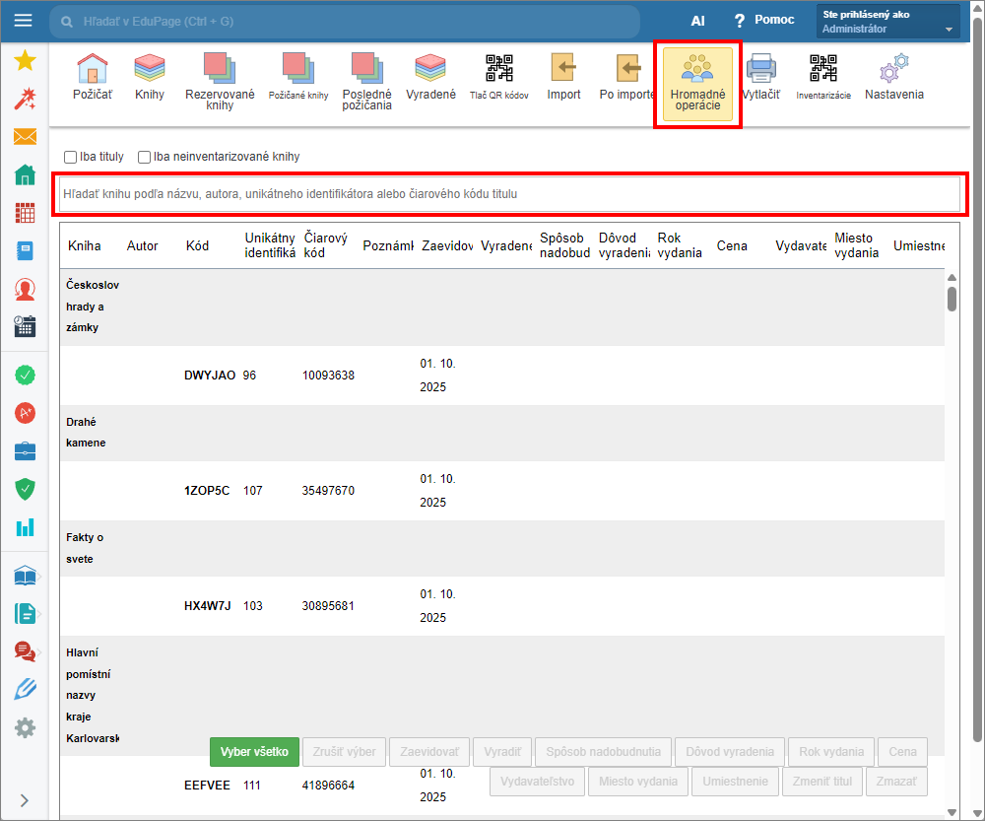Click the Vytlačiť printer icon
The image size is (985, 821).
[x=760, y=69]
